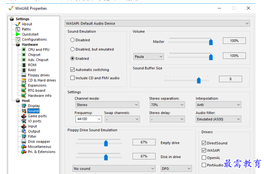The width and height of the screenshot is (264, 174).
Task: Click the Sound Buffer Size value 8
Action: pos(231,79)
